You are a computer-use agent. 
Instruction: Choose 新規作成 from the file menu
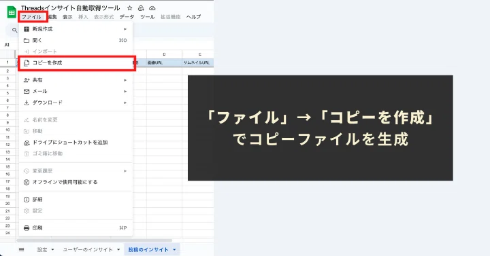point(76,29)
